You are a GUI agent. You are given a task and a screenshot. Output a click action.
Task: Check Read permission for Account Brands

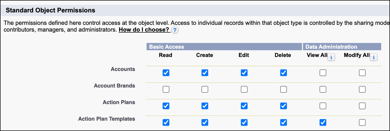pyautogui.click(x=166, y=90)
